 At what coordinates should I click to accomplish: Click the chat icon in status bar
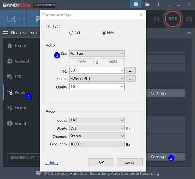tap(38, 173)
